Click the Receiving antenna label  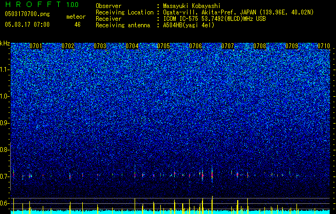(x=123, y=25)
